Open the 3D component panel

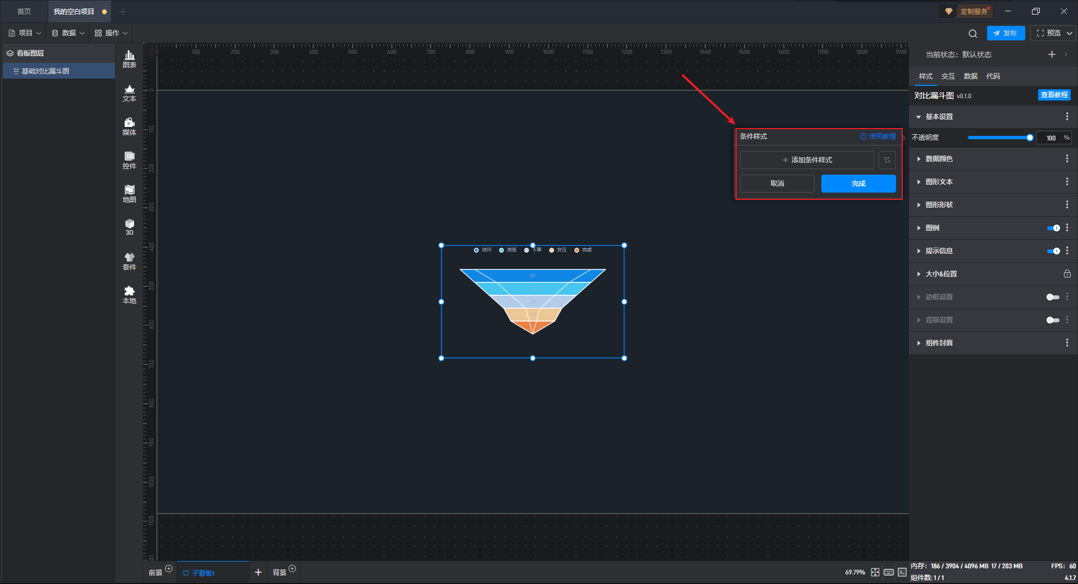[129, 227]
